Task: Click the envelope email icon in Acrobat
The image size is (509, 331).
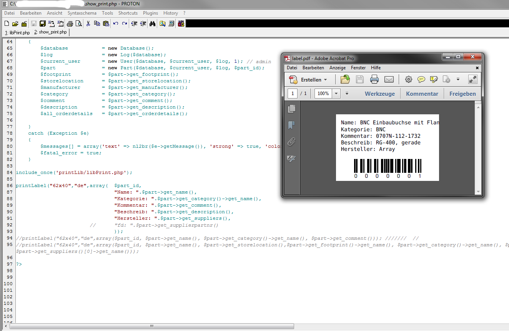Action: pos(389,80)
